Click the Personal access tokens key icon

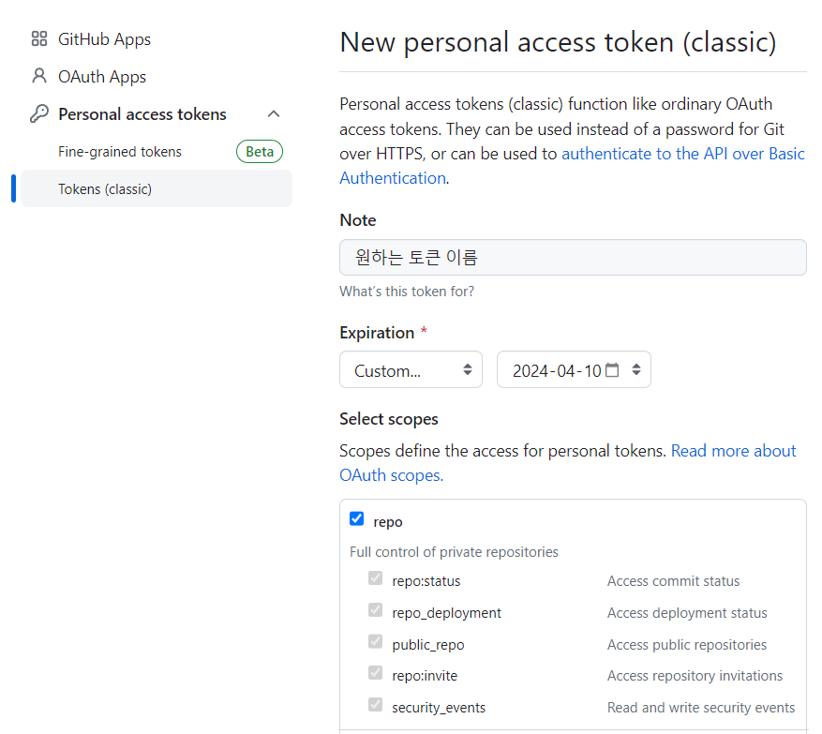[39, 113]
